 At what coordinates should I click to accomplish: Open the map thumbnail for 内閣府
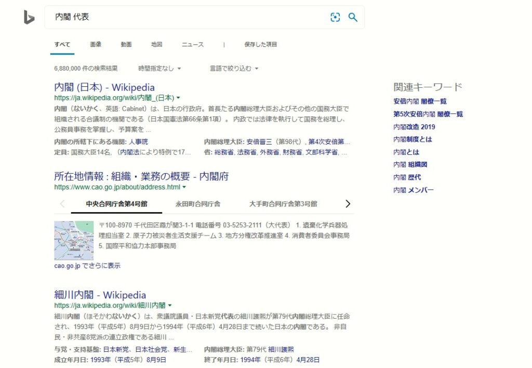(74, 240)
